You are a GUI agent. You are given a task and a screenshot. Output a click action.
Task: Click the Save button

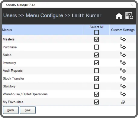coord(28,110)
